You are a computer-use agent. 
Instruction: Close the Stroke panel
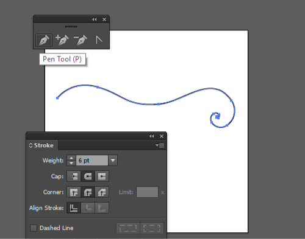[x=162, y=136]
